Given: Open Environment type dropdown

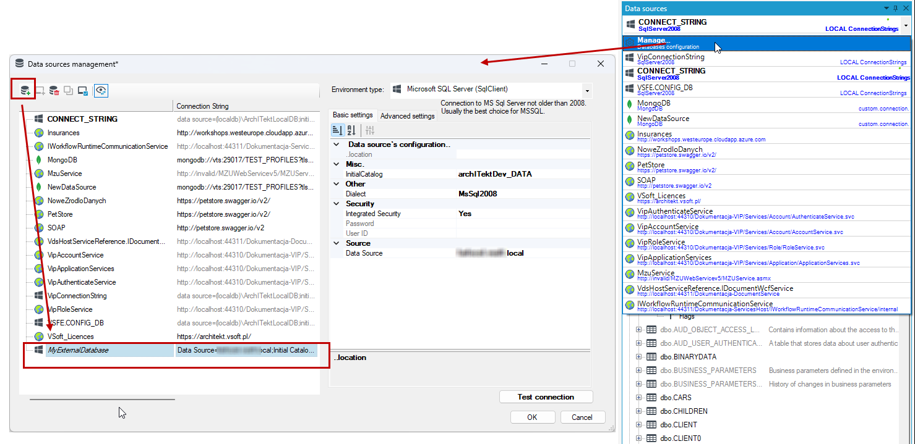Looking at the screenshot, I should pyautogui.click(x=586, y=90).
